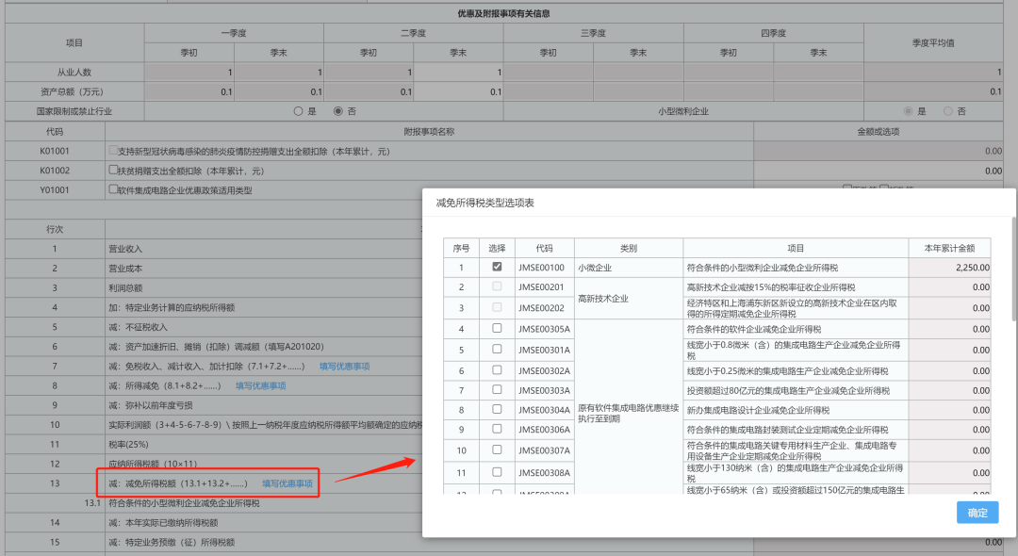Tick the JMSE00308A checkbox

click(x=497, y=472)
